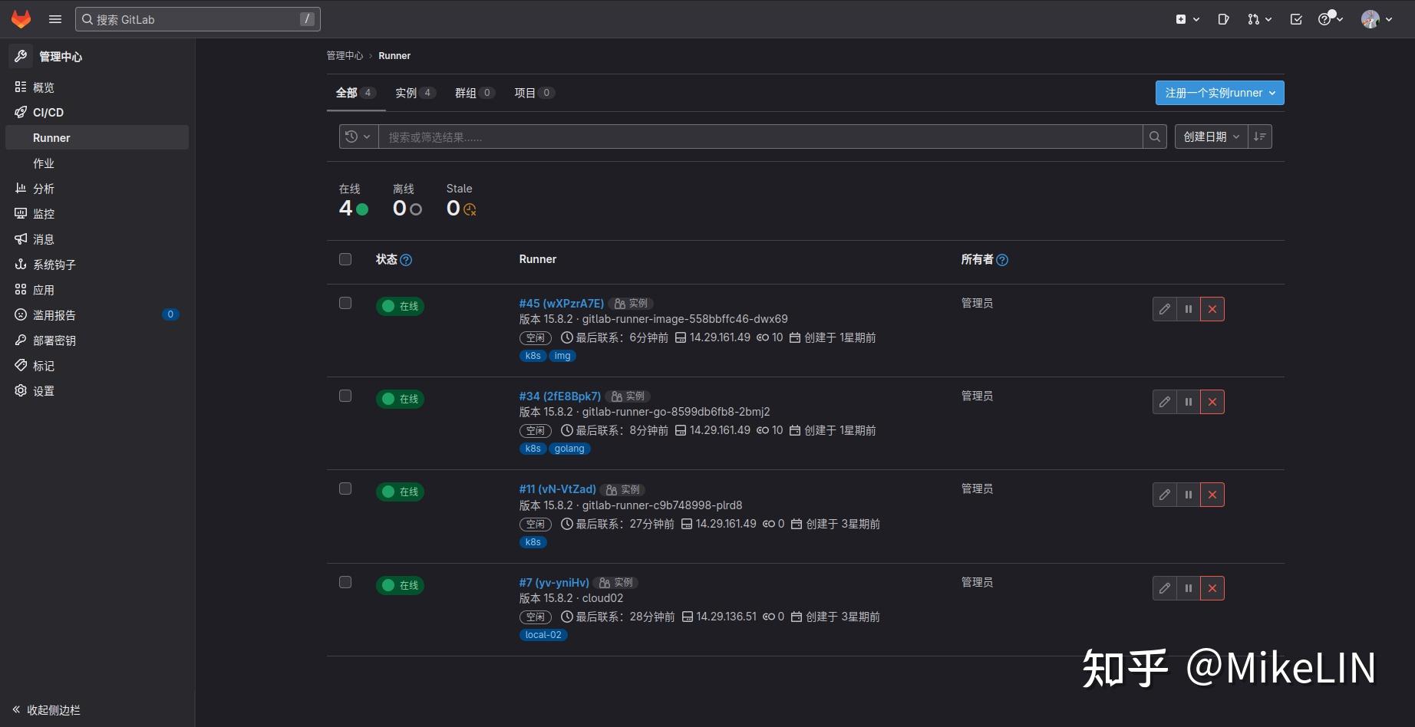1415x727 pixels.
Task: Open the 创建日期 sort dropdown
Action: click(1211, 136)
